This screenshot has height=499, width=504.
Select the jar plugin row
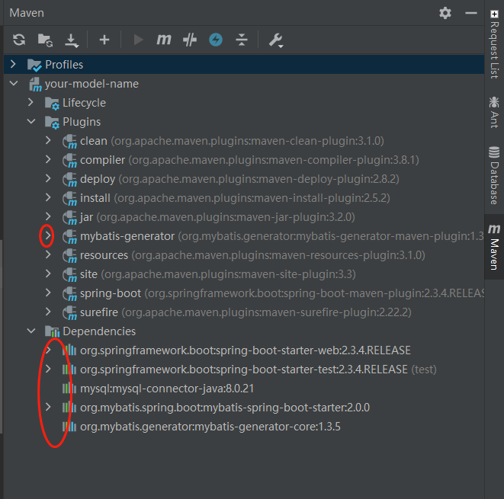(244, 217)
